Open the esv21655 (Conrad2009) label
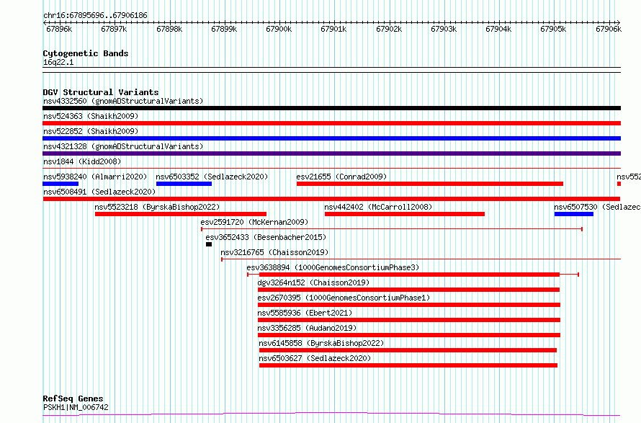 (341, 177)
